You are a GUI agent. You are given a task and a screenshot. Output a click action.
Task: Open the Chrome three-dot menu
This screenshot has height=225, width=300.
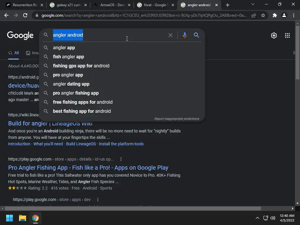[x=294, y=15]
